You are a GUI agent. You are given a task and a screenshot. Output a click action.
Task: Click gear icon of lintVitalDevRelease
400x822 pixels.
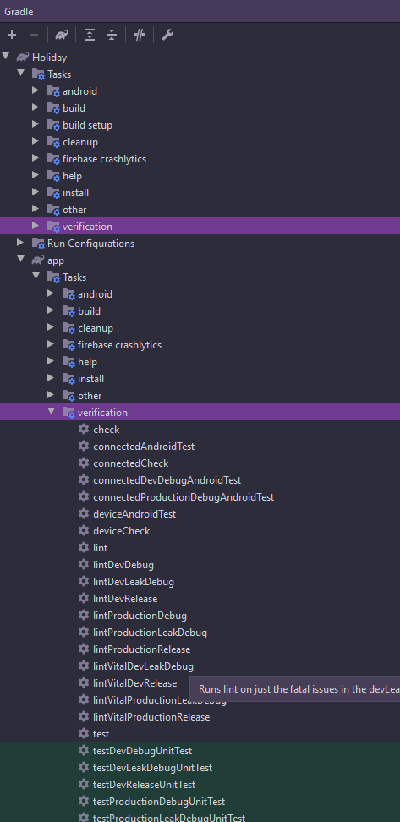click(x=84, y=682)
